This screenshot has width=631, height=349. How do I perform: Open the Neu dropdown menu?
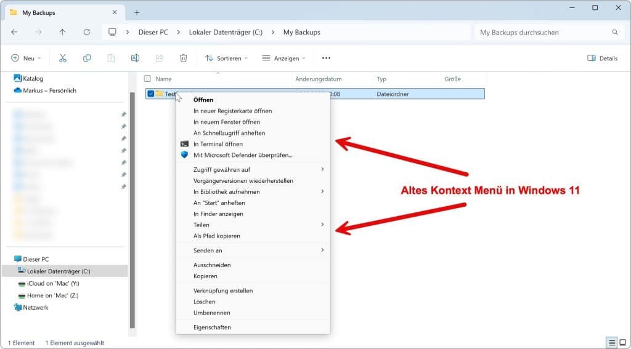coord(26,58)
